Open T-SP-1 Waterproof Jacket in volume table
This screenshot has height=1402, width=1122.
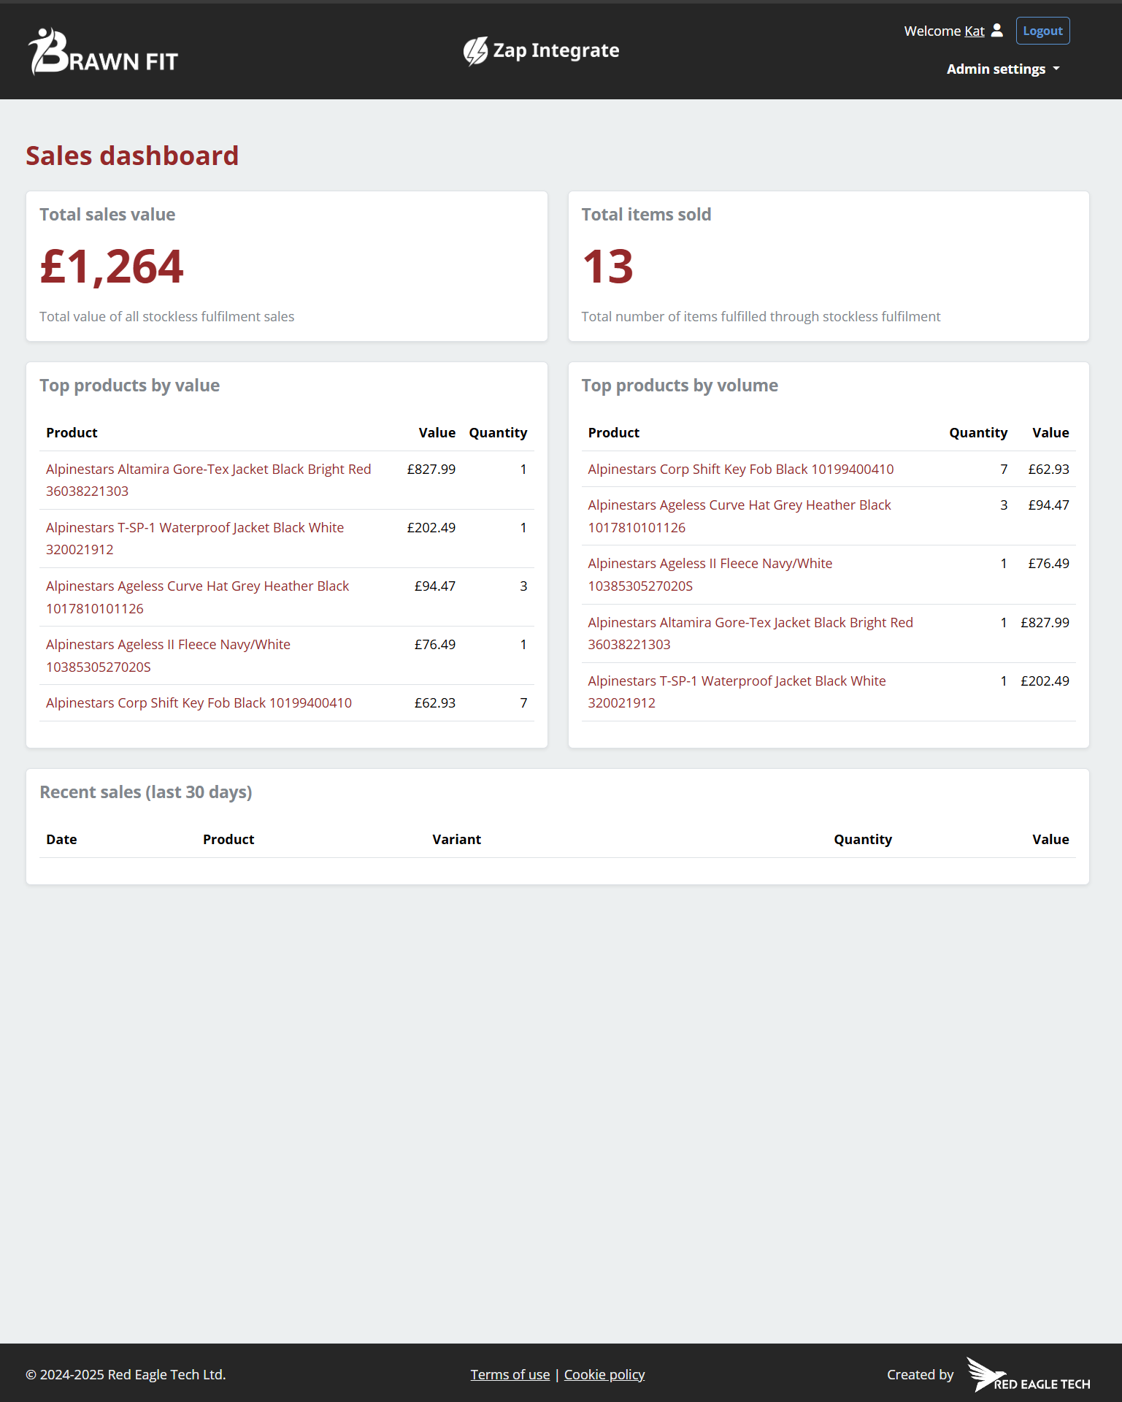point(737,681)
